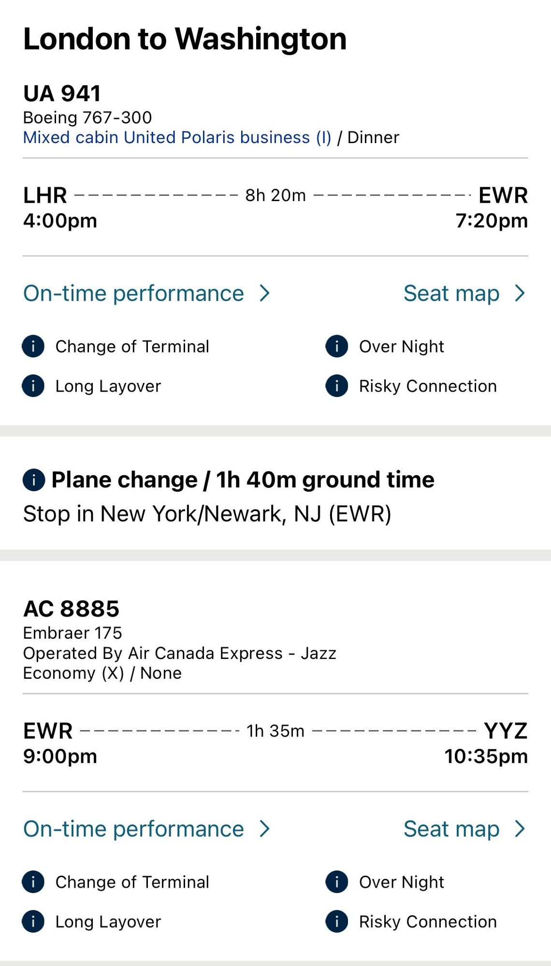The width and height of the screenshot is (551, 966).
Task: Select the UA 941 flight number heading
Action: [62, 93]
